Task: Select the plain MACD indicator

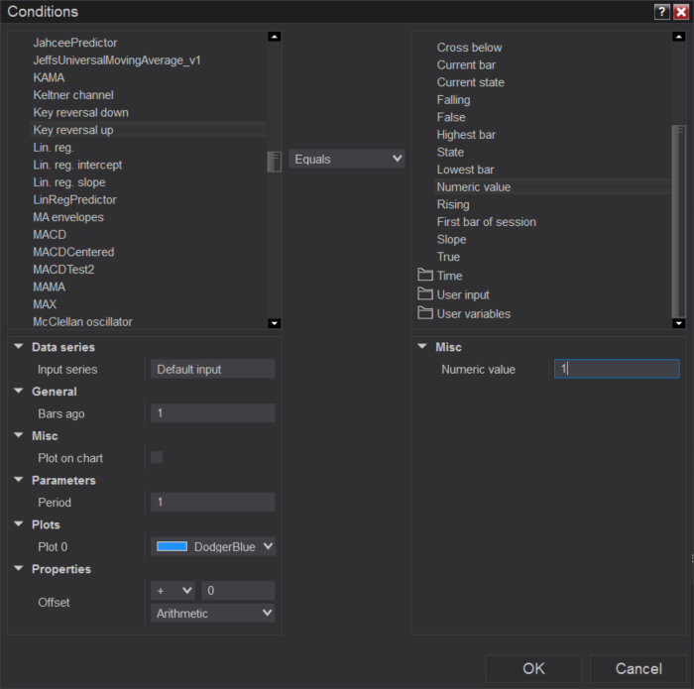Action: click(x=50, y=235)
